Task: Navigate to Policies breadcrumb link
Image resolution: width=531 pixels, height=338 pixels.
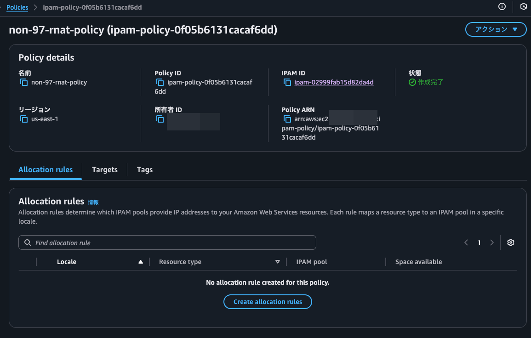Action: click(17, 7)
